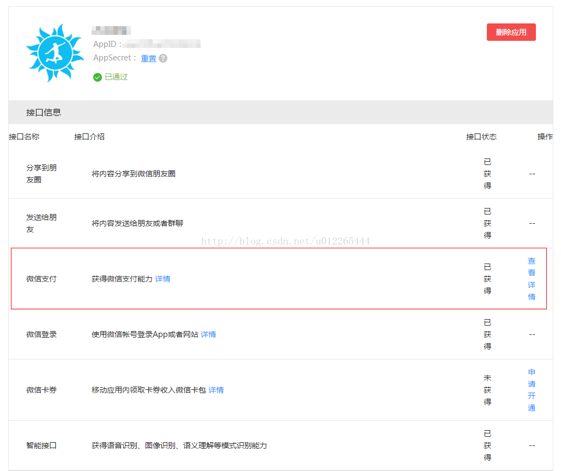Click the description 移动应用内领取卡券收入微信卡包
This screenshot has height=471, width=561.
point(149,390)
